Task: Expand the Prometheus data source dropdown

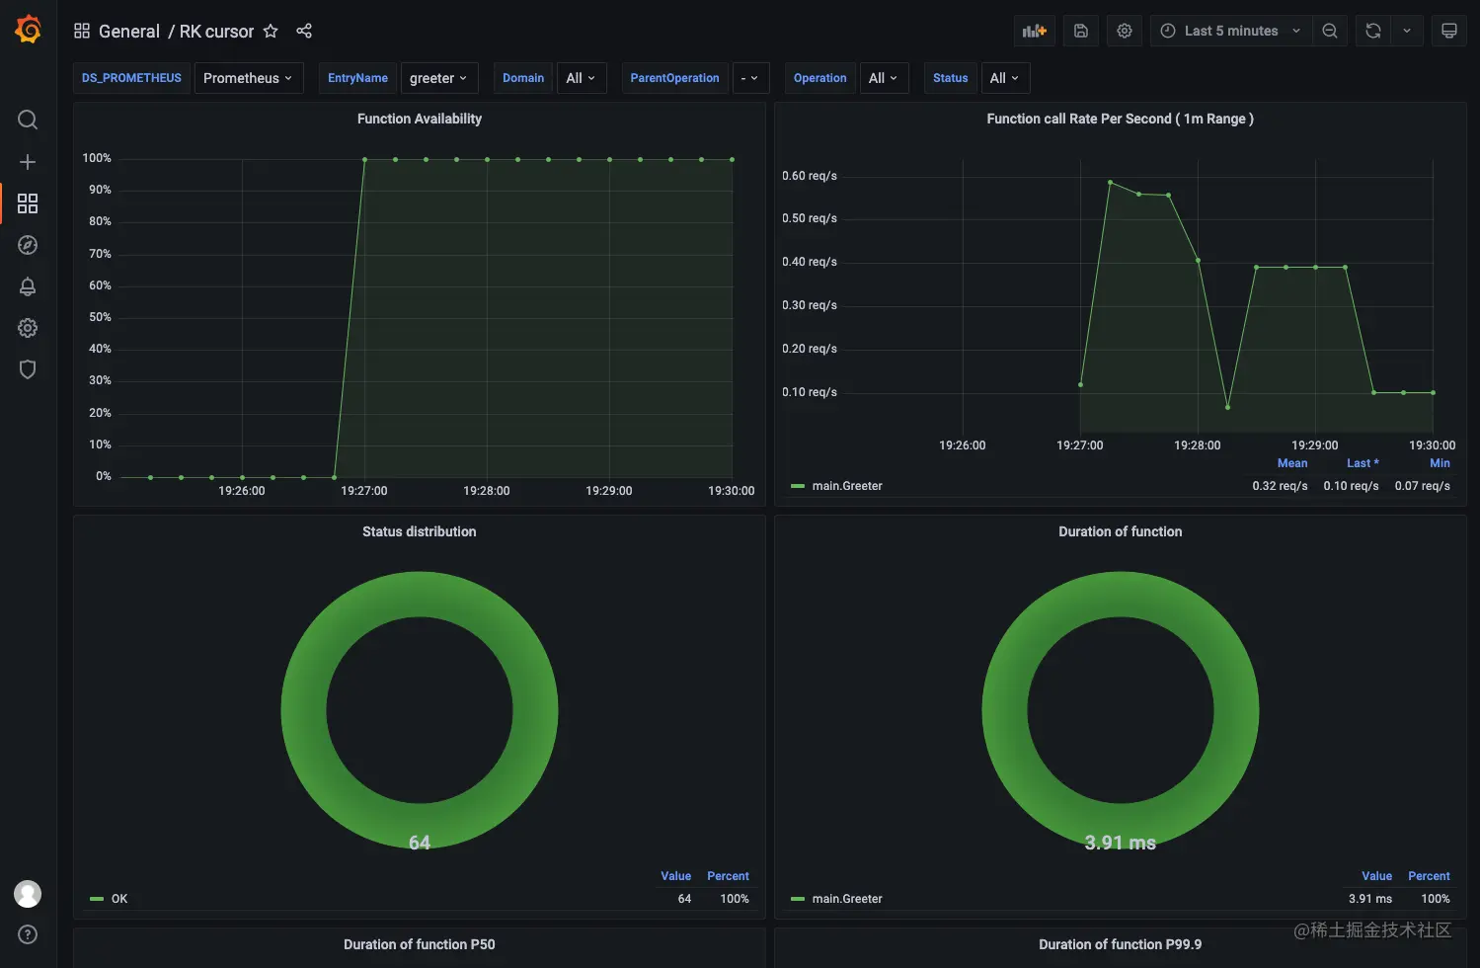Action: click(248, 78)
